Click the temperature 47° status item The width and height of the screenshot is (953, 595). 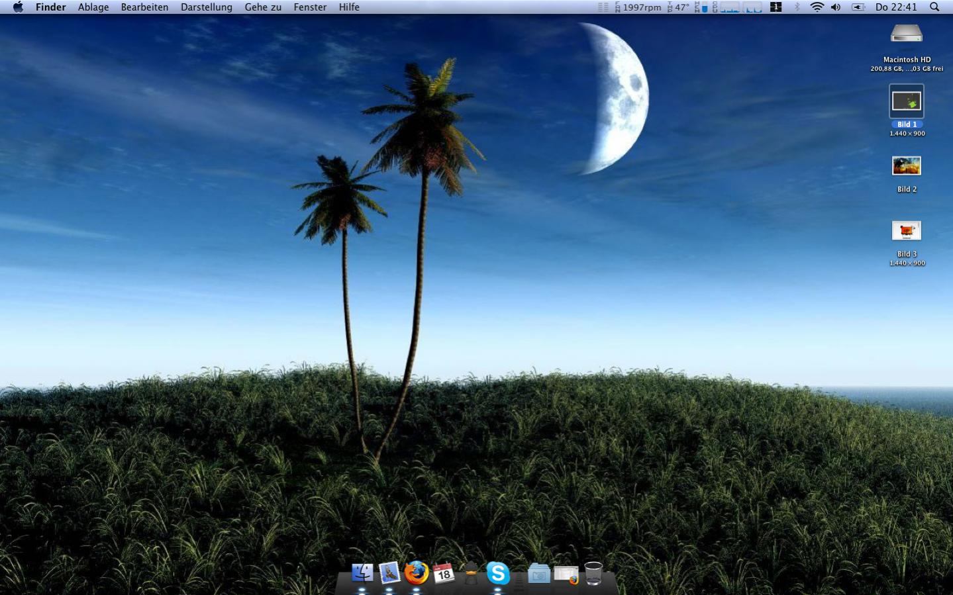[x=678, y=7]
